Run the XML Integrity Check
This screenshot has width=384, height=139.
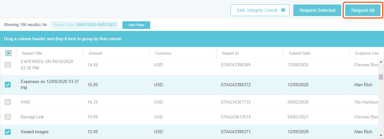point(257,10)
